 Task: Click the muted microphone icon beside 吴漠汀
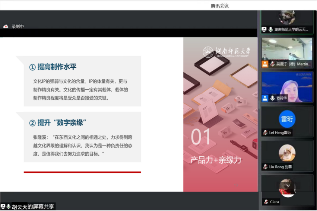(272, 64)
